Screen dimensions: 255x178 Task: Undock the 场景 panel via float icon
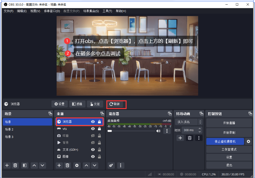pyautogui.click(x=50, y=114)
